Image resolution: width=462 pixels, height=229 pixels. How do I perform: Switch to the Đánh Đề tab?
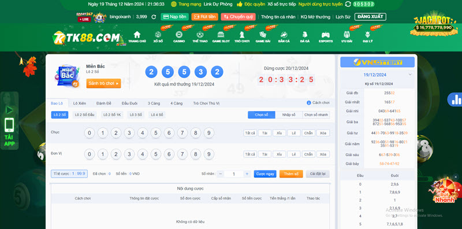[x=104, y=104]
